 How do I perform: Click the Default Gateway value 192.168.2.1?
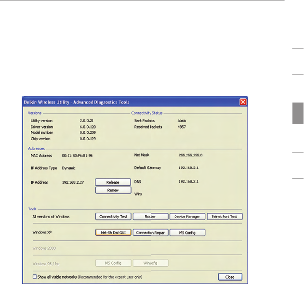coord(188,168)
